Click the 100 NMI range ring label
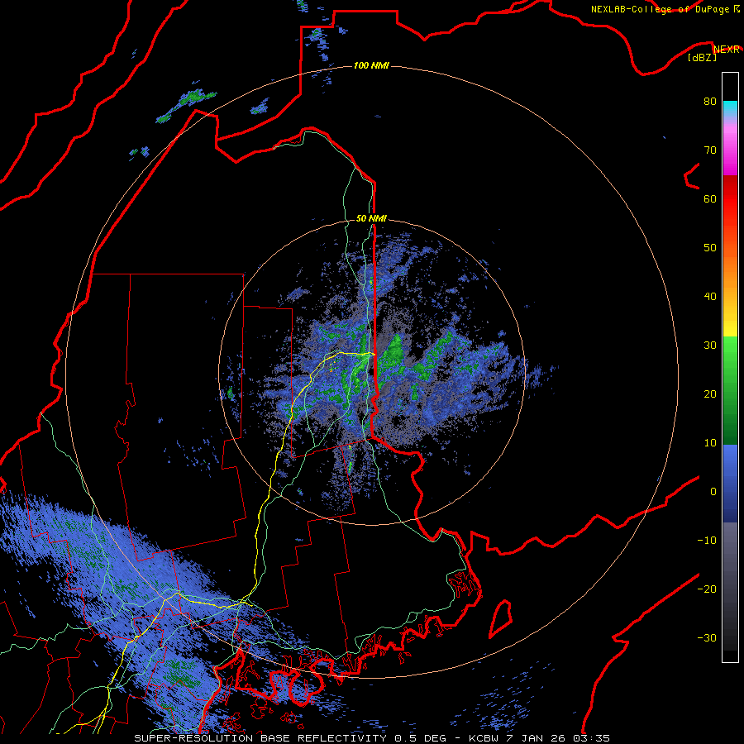744x744 pixels. [x=371, y=65]
